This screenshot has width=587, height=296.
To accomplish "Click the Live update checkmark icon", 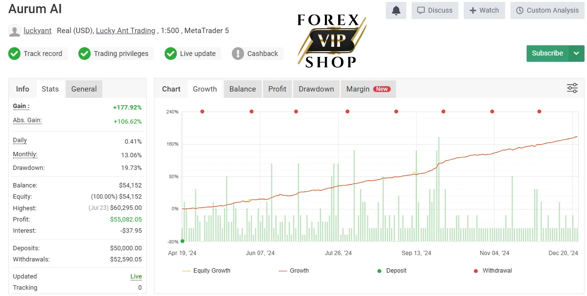I will (x=170, y=54).
